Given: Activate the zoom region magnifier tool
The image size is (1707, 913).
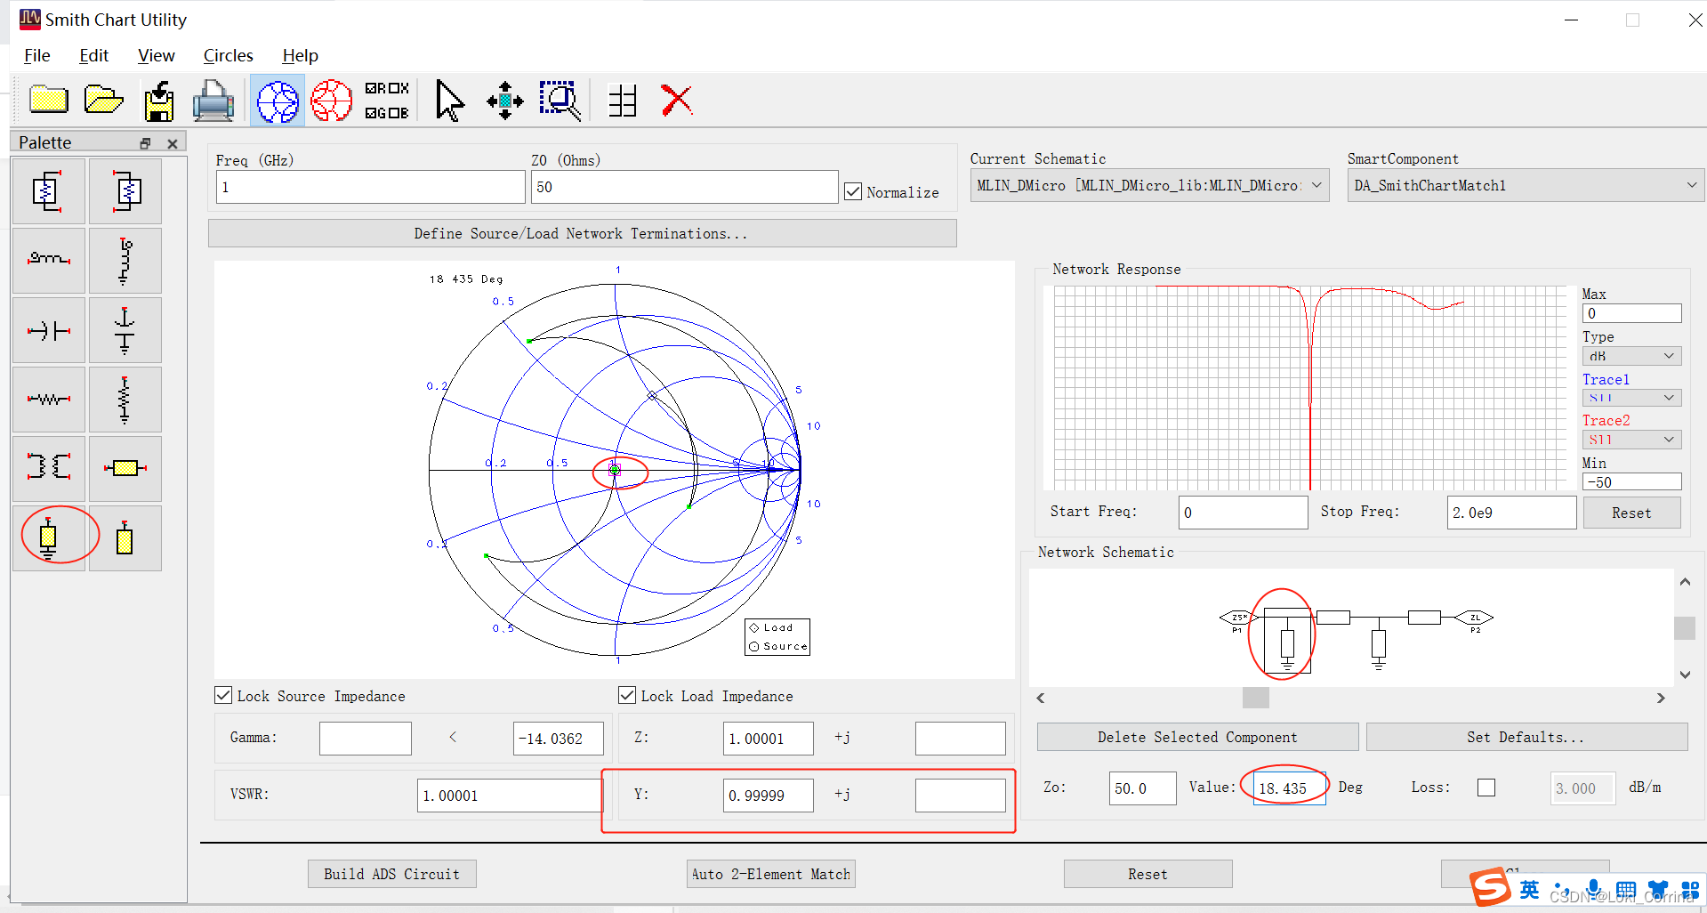Looking at the screenshot, I should (560, 101).
